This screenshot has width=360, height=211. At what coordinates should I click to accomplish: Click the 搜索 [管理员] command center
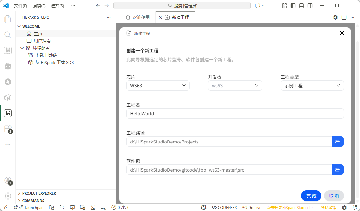[182, 6]
